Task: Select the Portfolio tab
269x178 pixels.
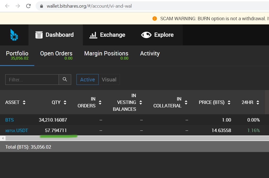Action: (17, 55)
